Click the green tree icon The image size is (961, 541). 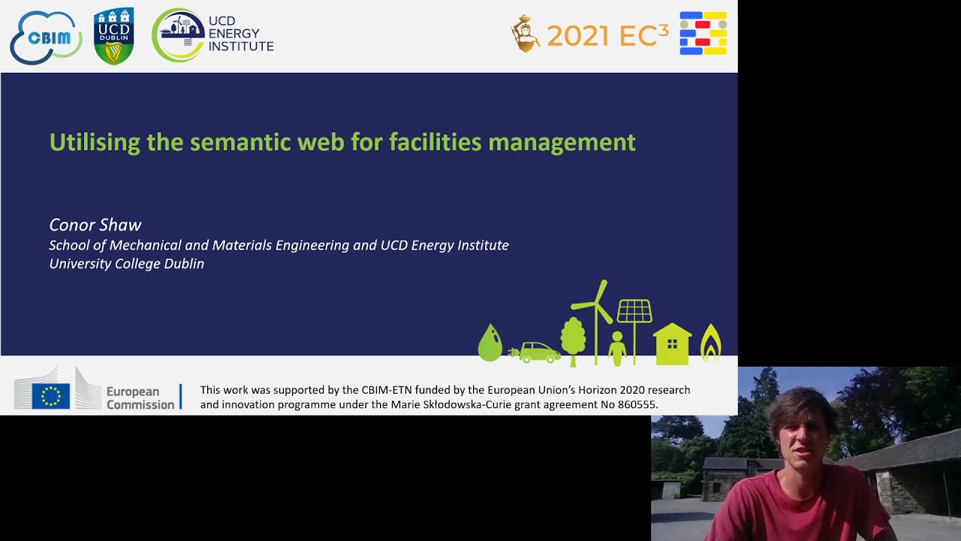click(x=573, y=341)
